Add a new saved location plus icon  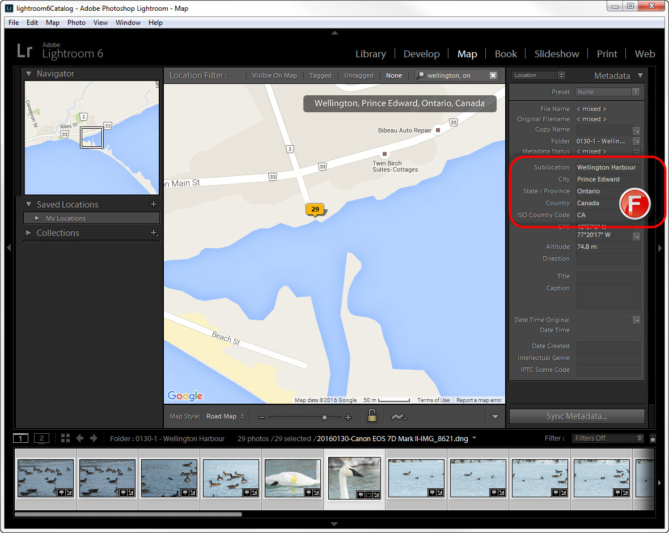[x=154, y=204]
